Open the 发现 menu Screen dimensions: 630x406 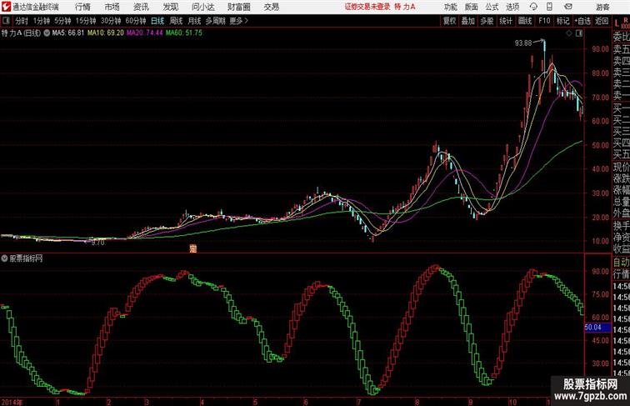170,7
